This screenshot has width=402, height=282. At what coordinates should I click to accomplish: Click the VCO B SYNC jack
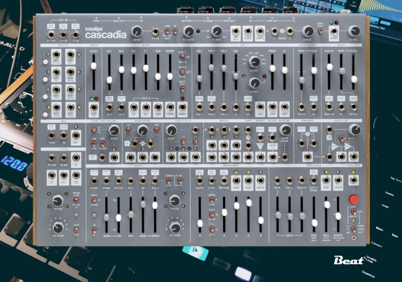coord(64,158)
